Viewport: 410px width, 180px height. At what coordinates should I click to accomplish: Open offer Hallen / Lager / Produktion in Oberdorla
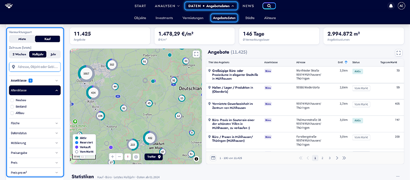point(233,89)
